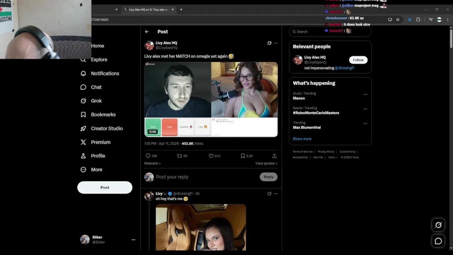This screenshot has width=453, height=255.
Task: Open Ads info footer link
Action: [318, 157]
